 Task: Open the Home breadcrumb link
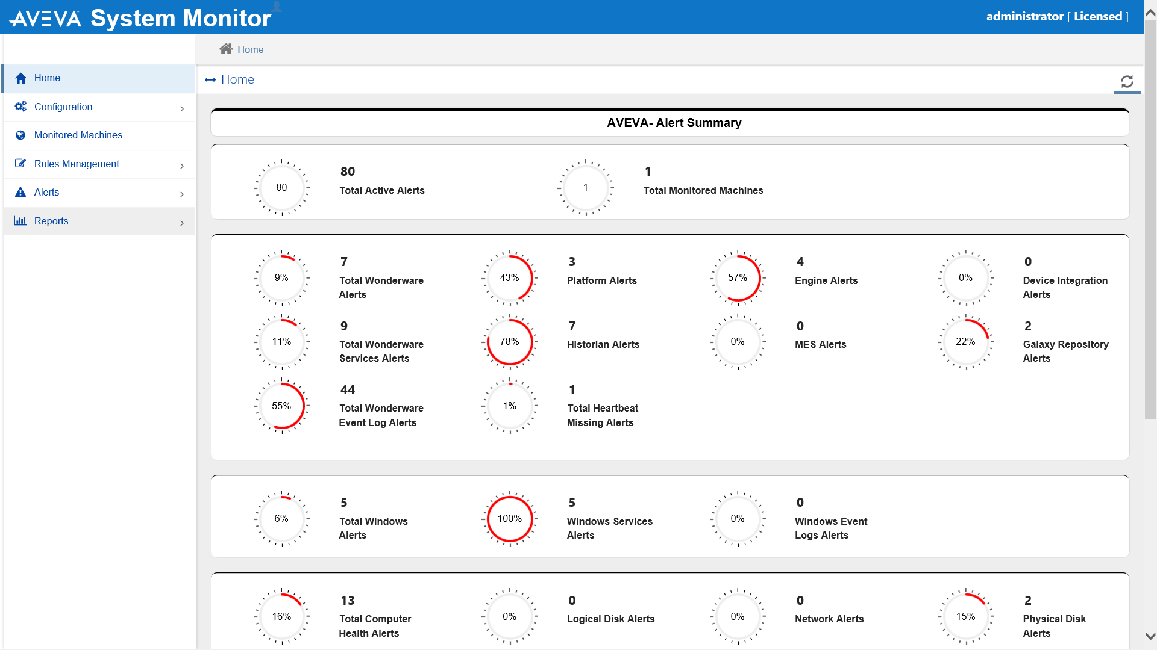[x=249, y=49]
